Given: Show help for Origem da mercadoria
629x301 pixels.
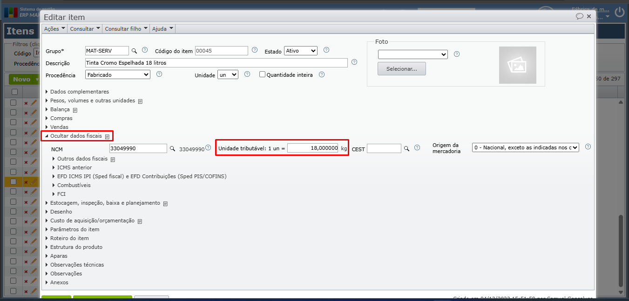Looking at the screenshot, I should [588, 147].
